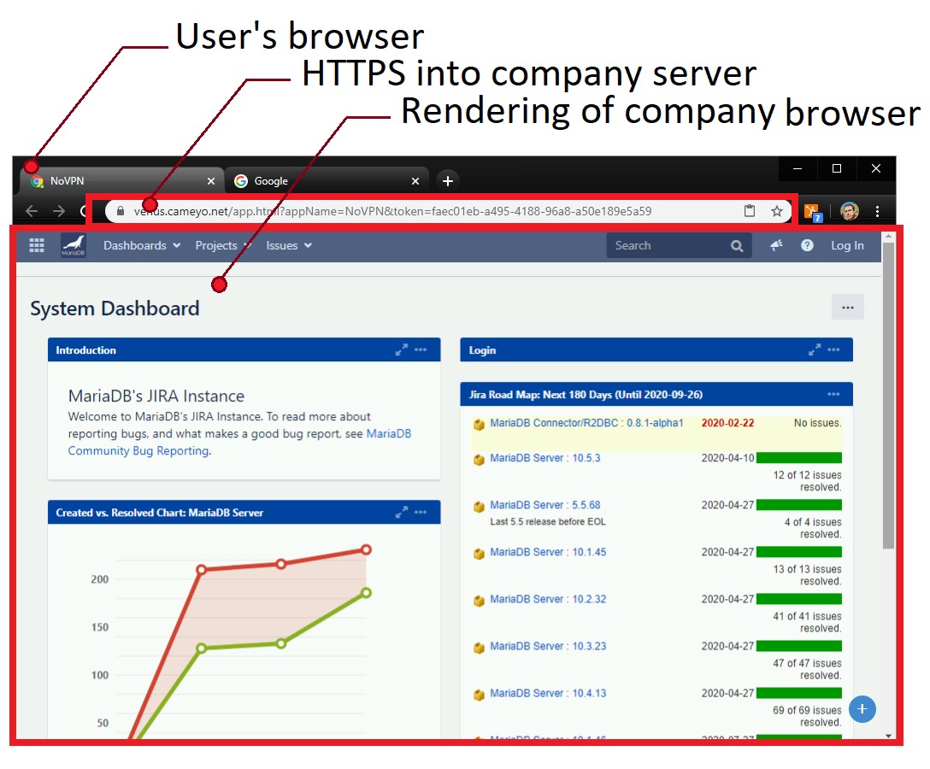The height and width of the screenshot is (769, 930).
Task: Expand the Issues dropdown menu
Action: [x=289, y=246]
